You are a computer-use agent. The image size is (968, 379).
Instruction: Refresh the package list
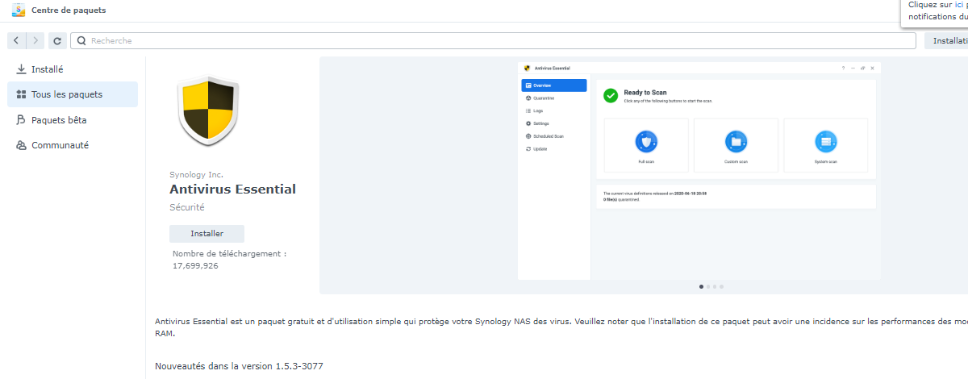point(57,40)
